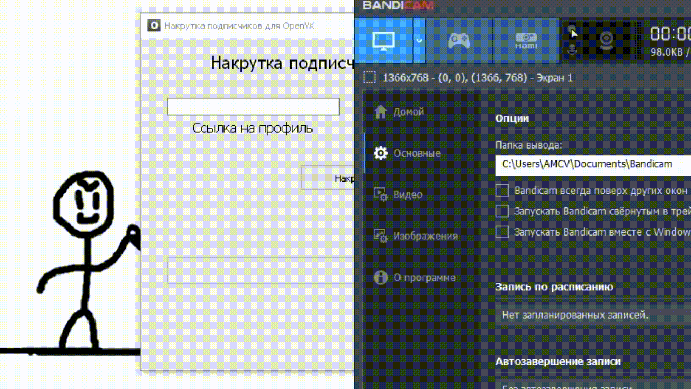Screen dimensions: 691x389
Task: Click 'Ссылка на профиль' label in OpenVK window
Action: (253, 128)
